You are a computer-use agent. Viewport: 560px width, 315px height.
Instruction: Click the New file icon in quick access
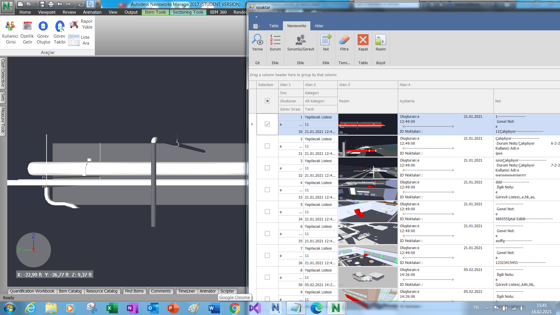click(20, 4)
